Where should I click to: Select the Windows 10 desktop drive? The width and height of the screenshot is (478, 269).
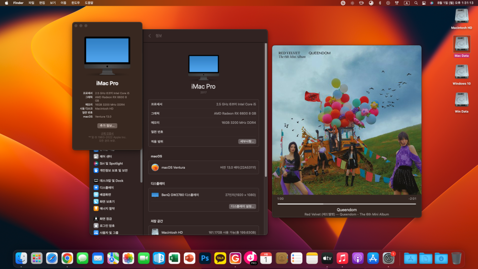tap(461, 75)
